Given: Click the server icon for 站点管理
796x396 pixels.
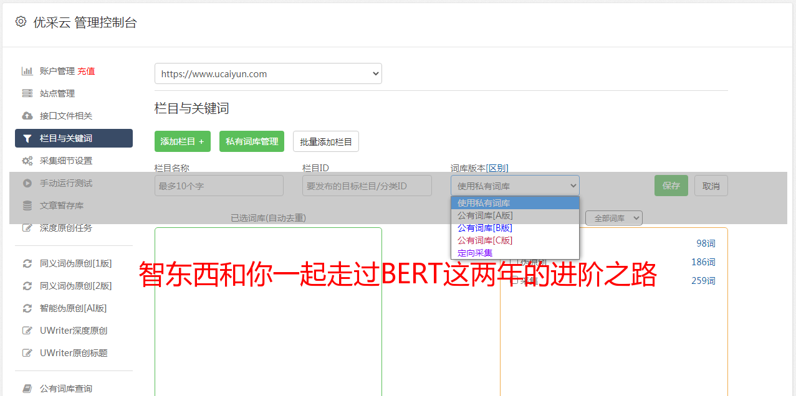Looking at the screenshot, I should click(27, 93).
